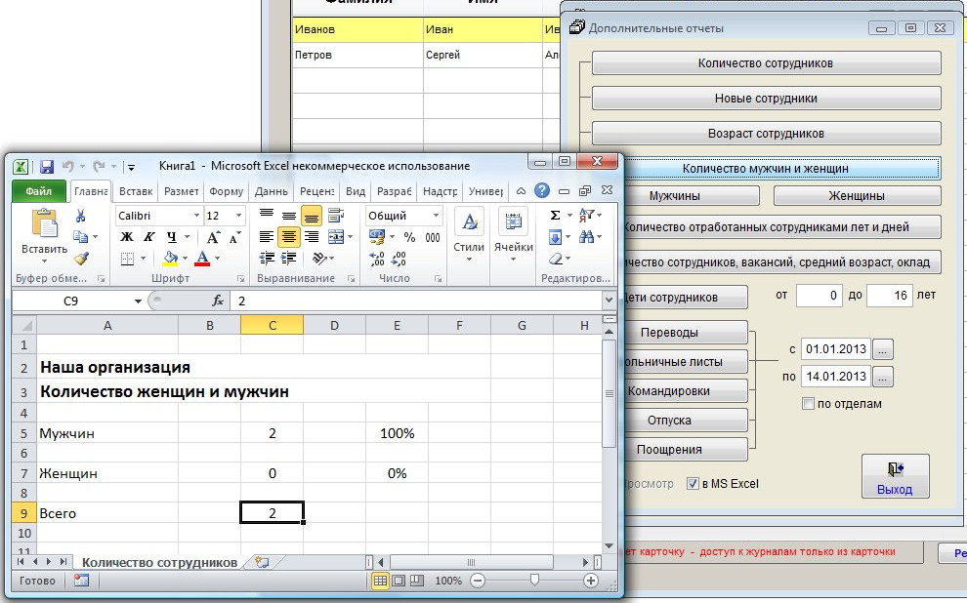This screenshot has width=967, height=603.
Task: Open the Name Box dropdown arrow
Action: [138, 301]
